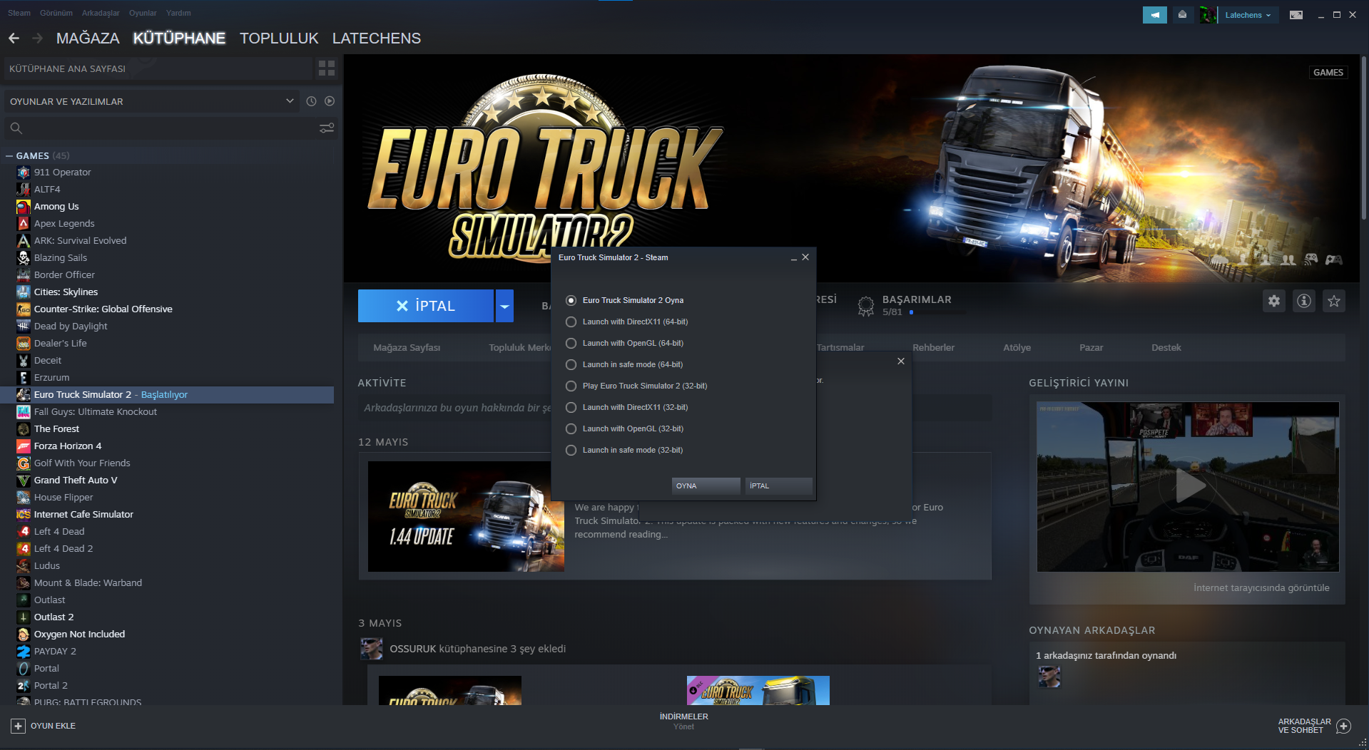Click İPTAL button in launch dialog
1369x750 pixels.
coord(778,486)
